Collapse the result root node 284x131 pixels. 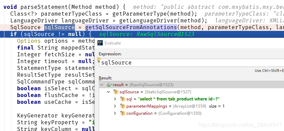coord(101,85)
